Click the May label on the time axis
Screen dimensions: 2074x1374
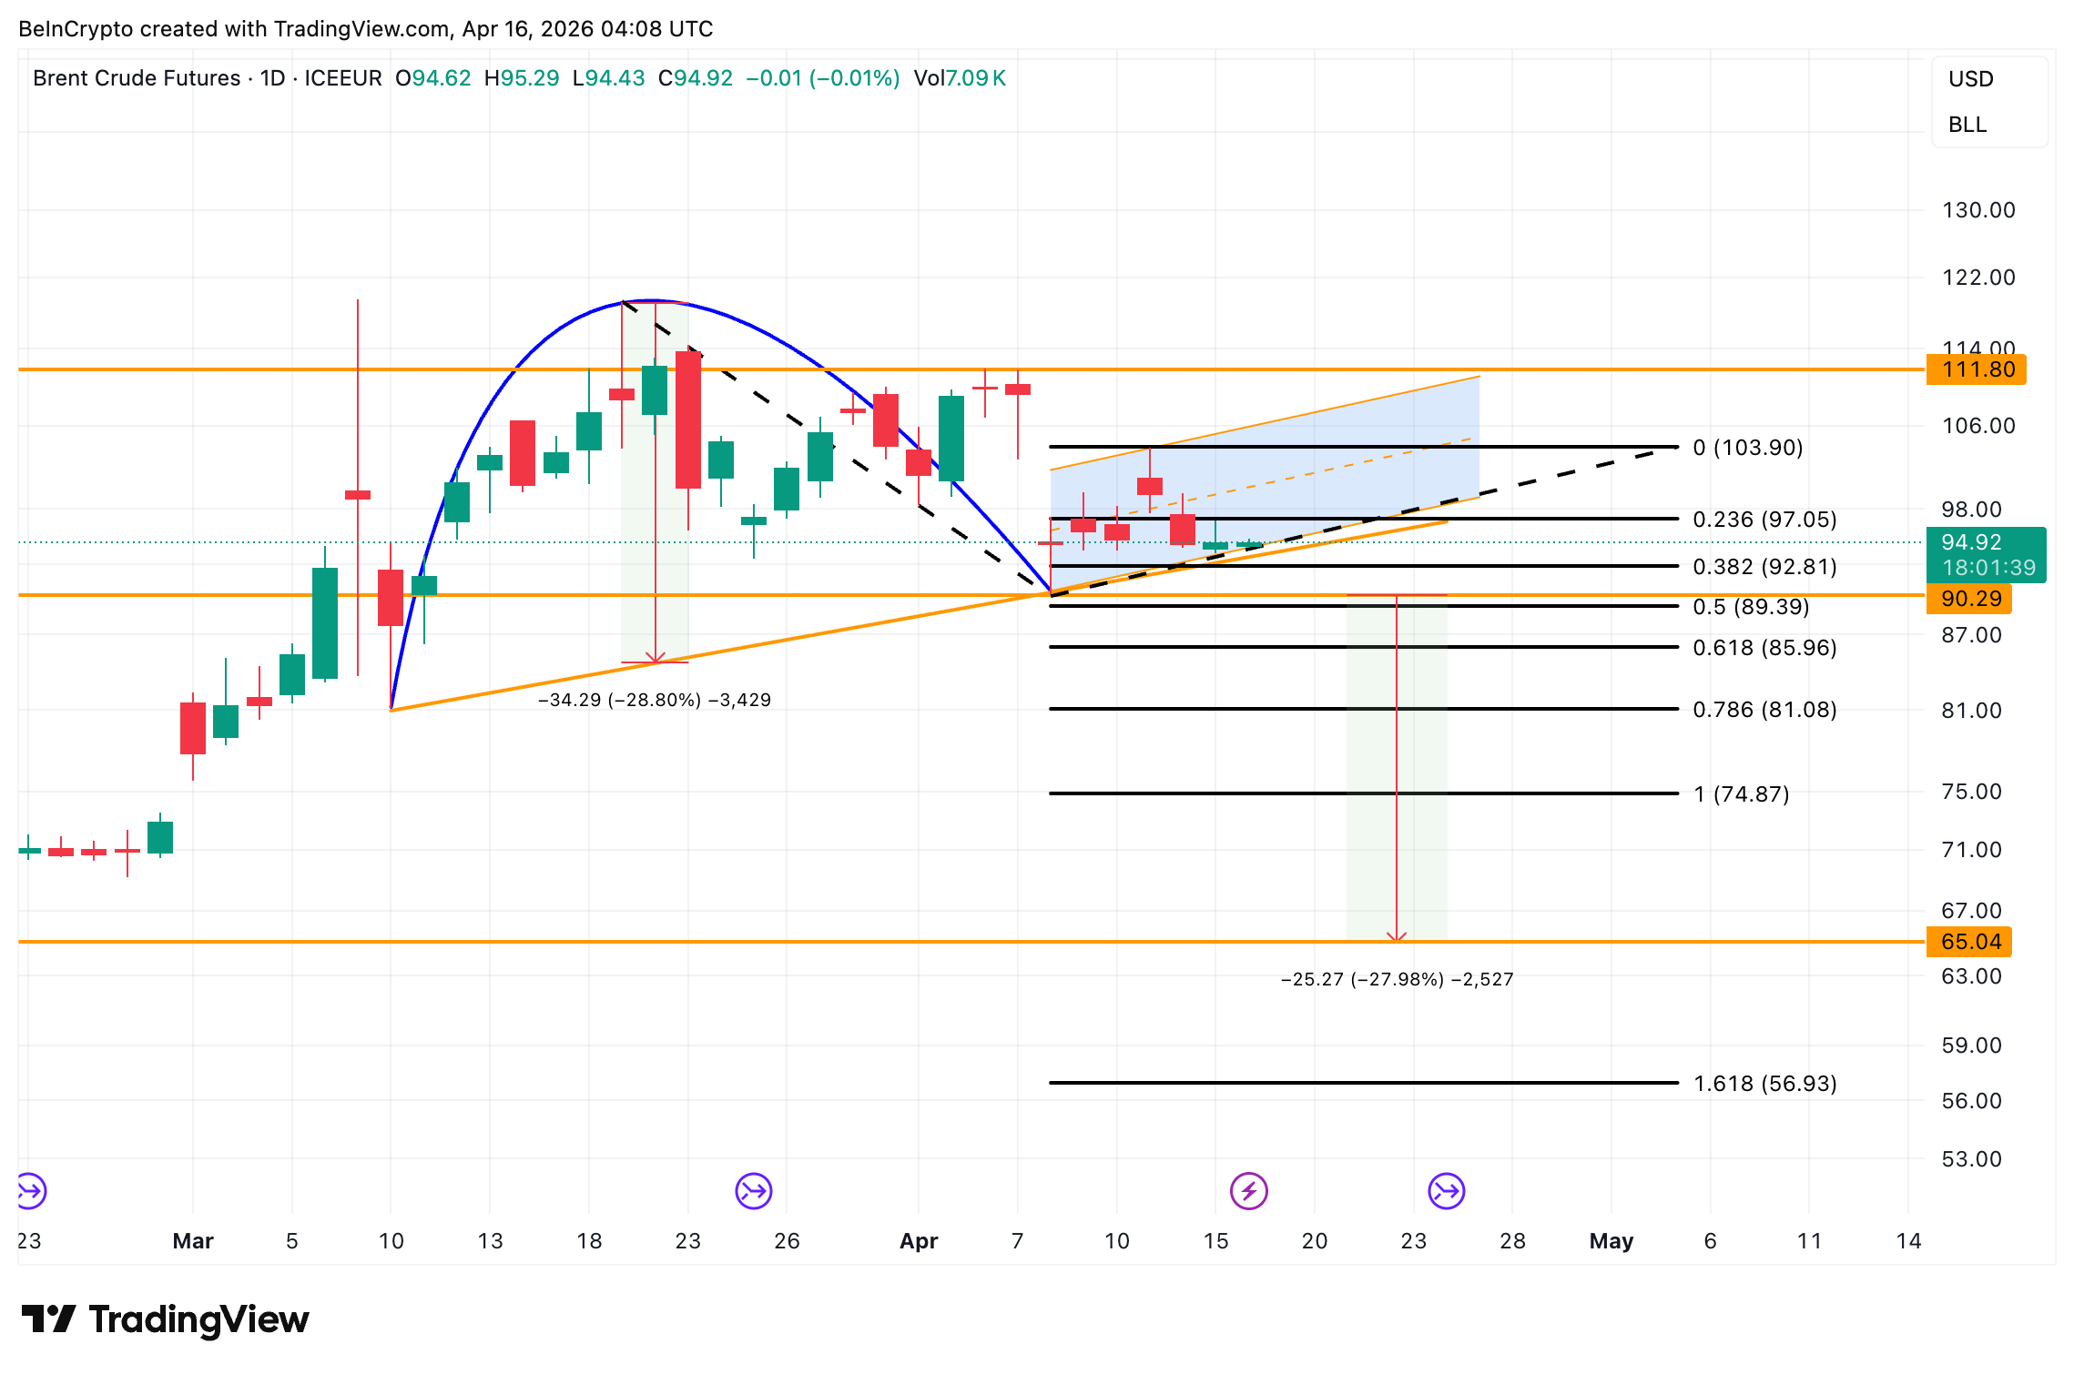(x=1611, y=1240)
